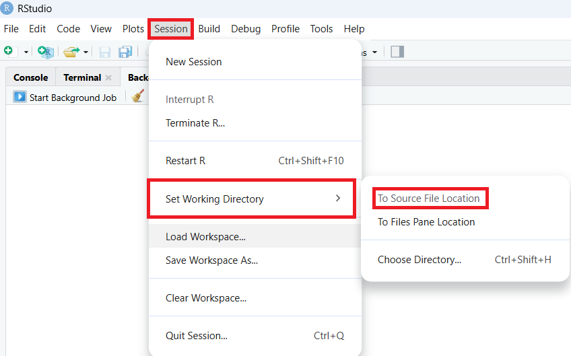Click the broom clear icon
571x356 pixels.
pos(137,96)
